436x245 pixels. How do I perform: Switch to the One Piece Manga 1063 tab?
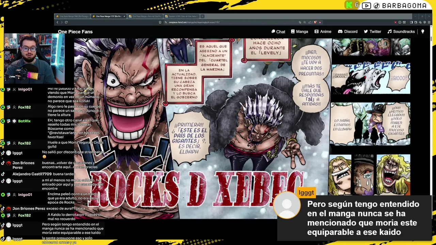73,16
